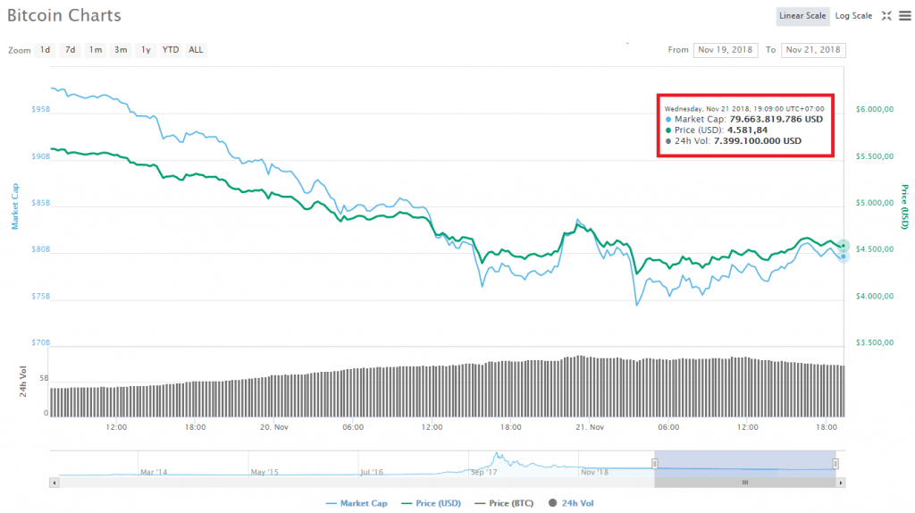Set zoom range to YTD

[171, 50]
